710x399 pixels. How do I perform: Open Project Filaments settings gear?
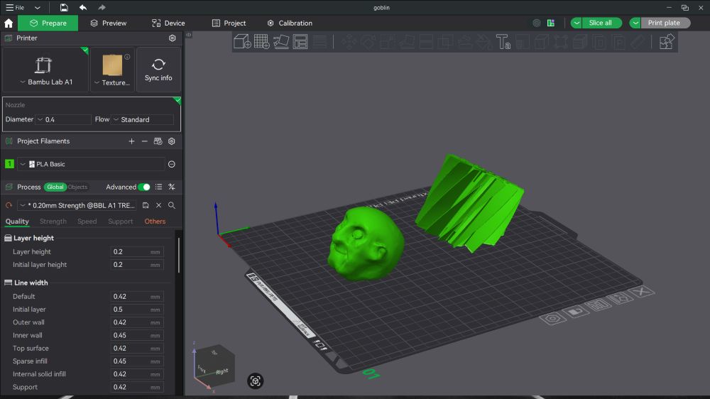[172, 141]
